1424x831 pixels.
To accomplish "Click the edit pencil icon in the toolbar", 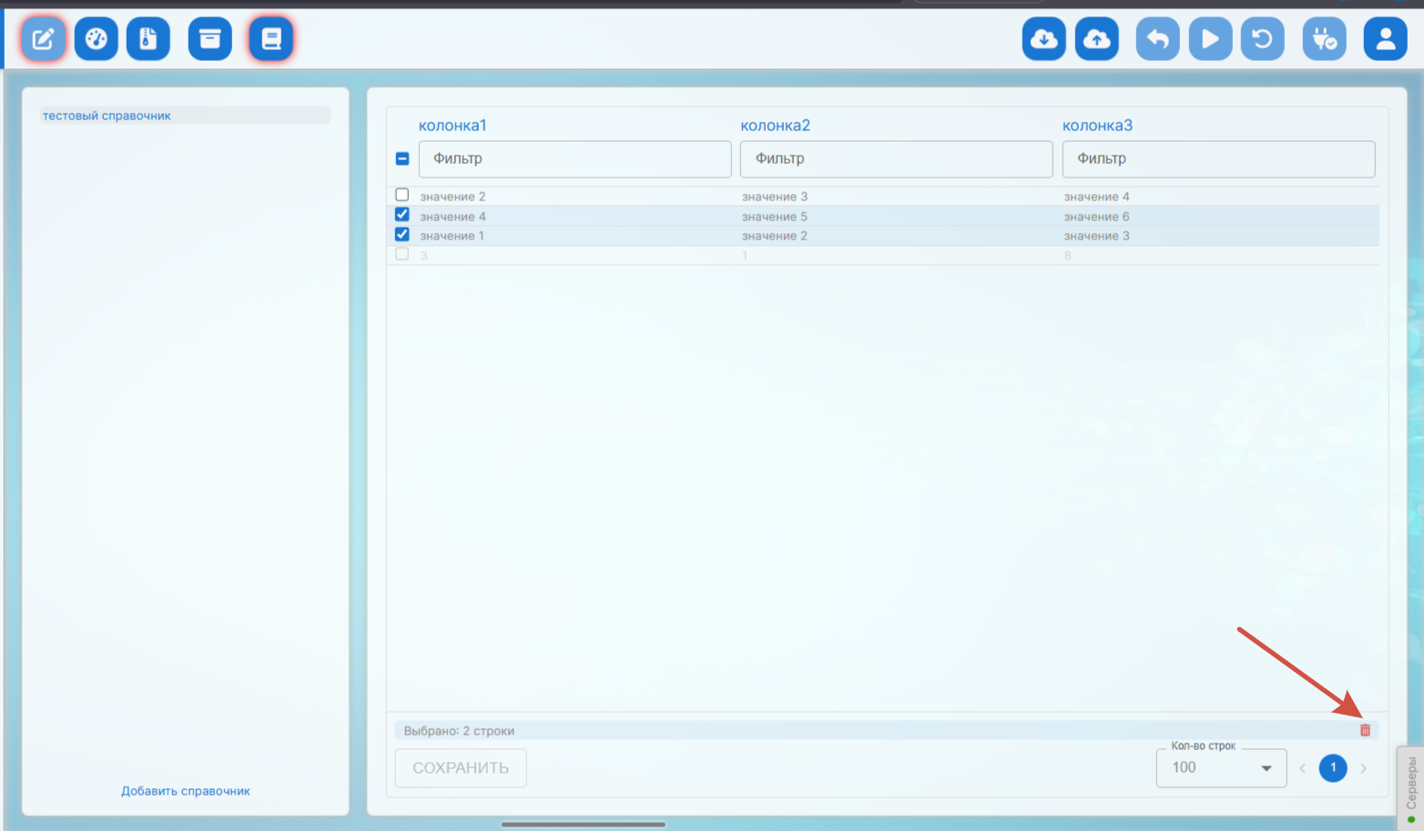I will 43,39.
